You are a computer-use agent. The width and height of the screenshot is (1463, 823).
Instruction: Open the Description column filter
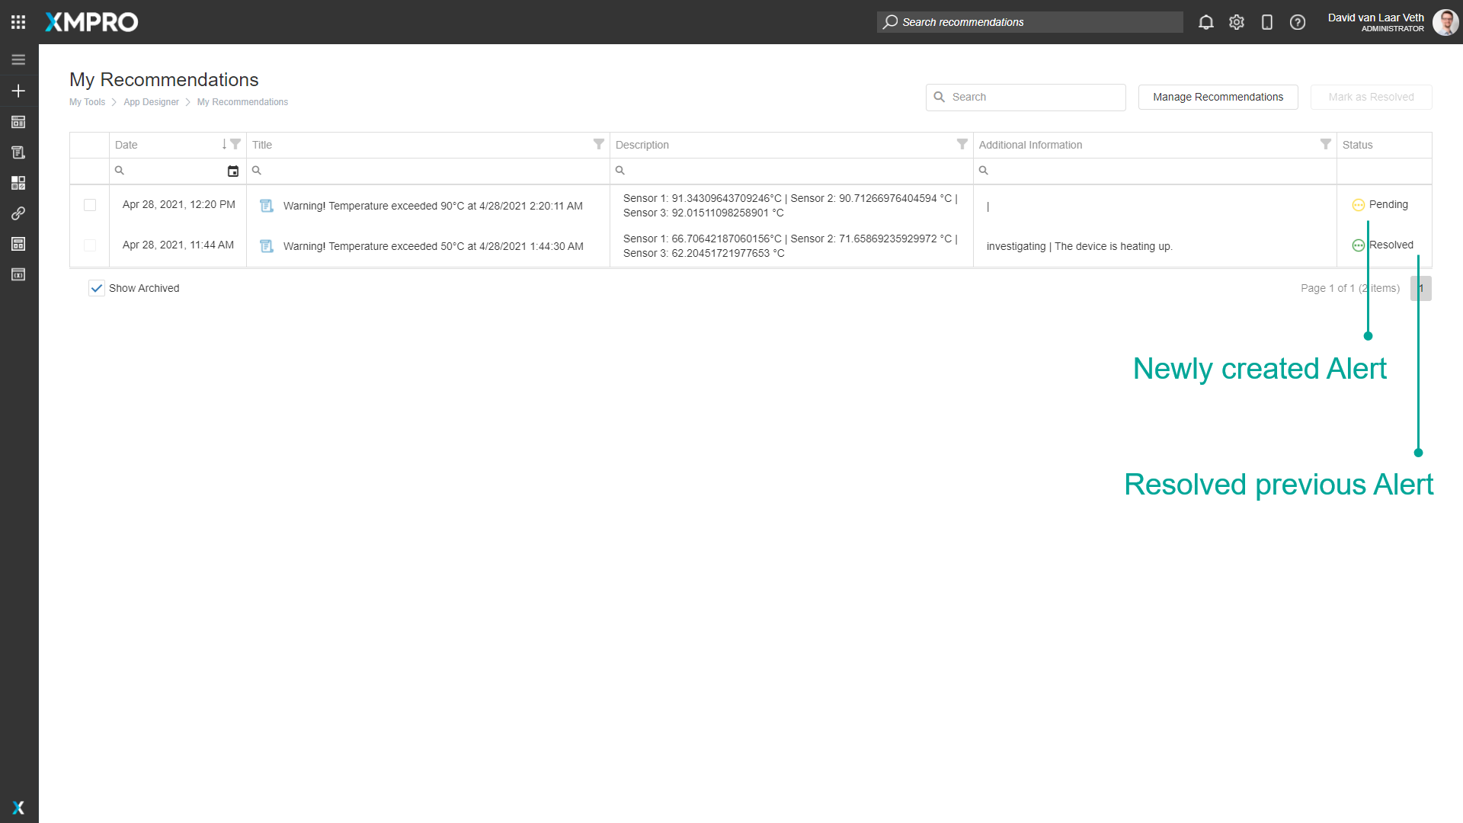coord(962,144)
